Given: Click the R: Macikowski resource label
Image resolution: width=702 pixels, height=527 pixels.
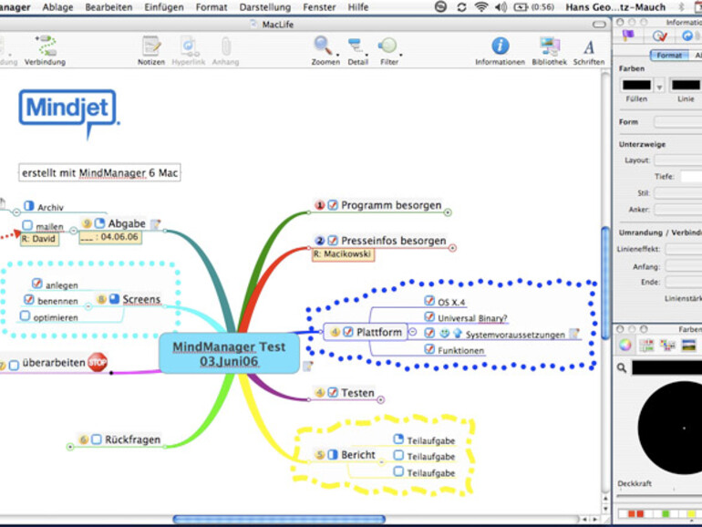Looking at the screenshot, I should click(343, 253).
